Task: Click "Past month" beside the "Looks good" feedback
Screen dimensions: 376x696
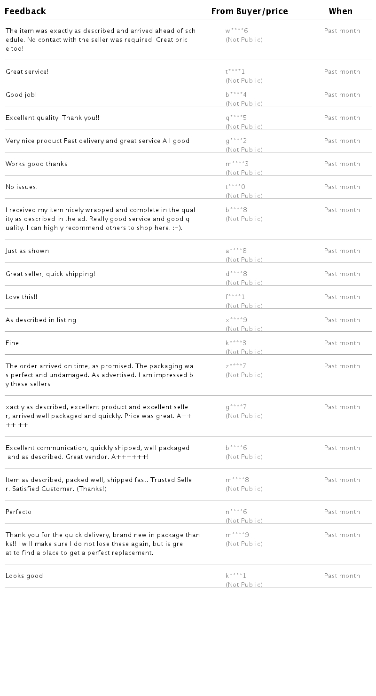Action: pyautogui.click(x=342, y=576)
